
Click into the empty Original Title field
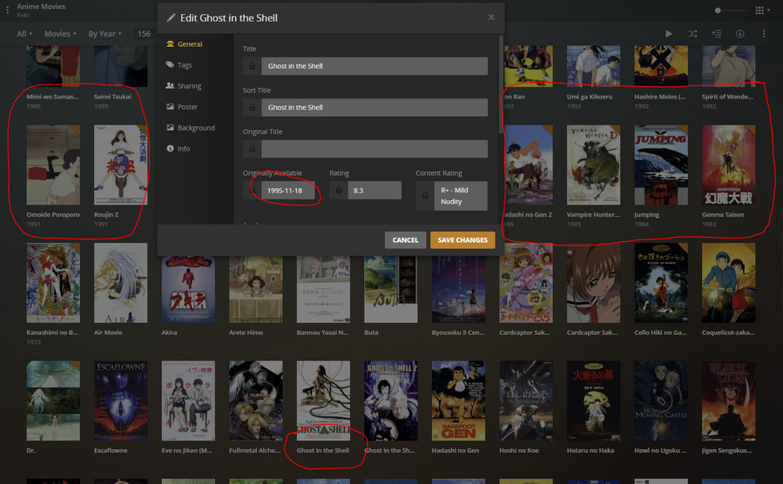pyautogui.click(x=375, y=149)
